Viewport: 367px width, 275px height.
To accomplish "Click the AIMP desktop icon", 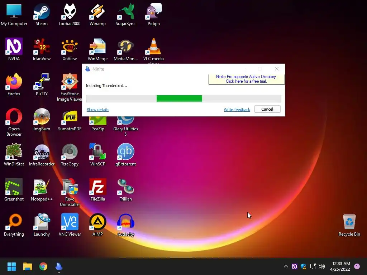I will point(97,225).
